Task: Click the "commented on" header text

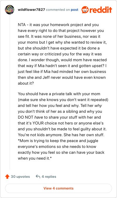Action: tap(58, 10)
